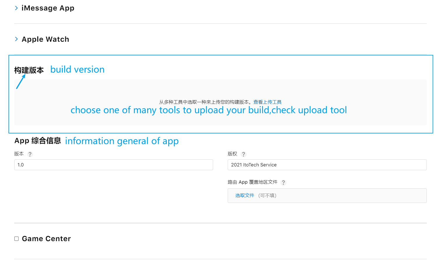Click the App 综合信息 heading
Screen dimensions: 437x261
point(38,141)
